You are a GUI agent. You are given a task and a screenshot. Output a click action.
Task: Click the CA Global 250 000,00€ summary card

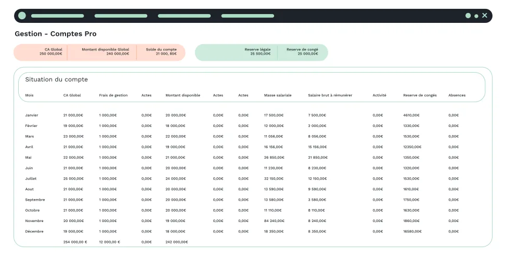click(x=41, y=52)
